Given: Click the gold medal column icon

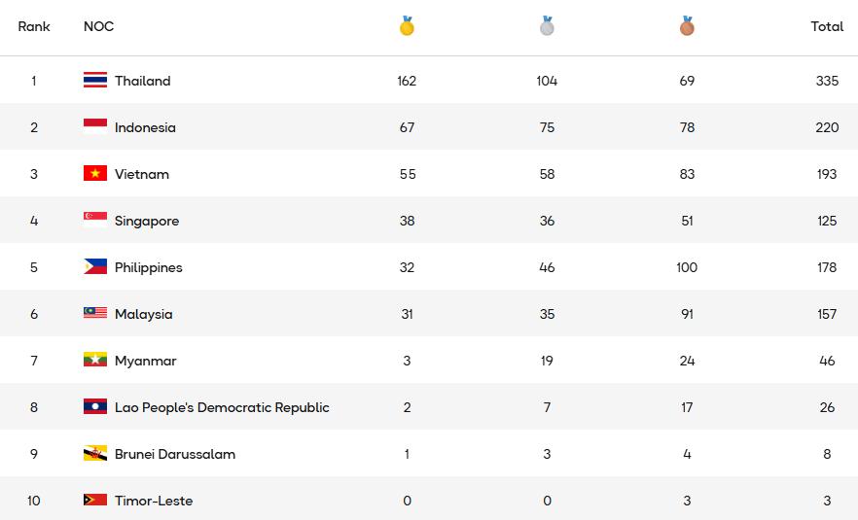Looking at the screenshot, I should (x=407, y=26).
